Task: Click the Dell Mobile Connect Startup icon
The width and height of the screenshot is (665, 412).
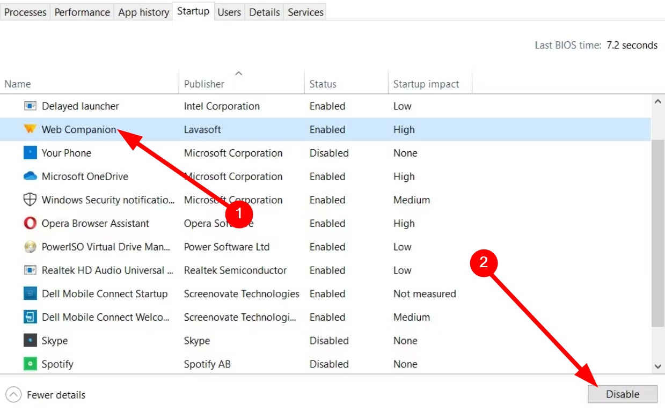Action: tap(30, 294)
